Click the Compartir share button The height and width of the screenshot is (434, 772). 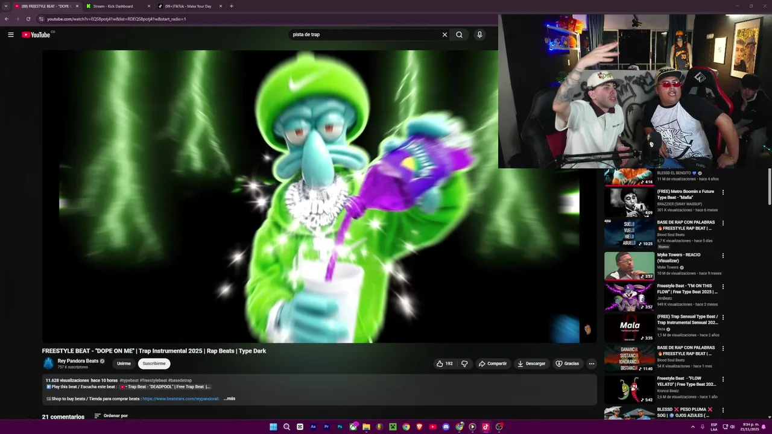pyautogui.click(x=492, y=363)
